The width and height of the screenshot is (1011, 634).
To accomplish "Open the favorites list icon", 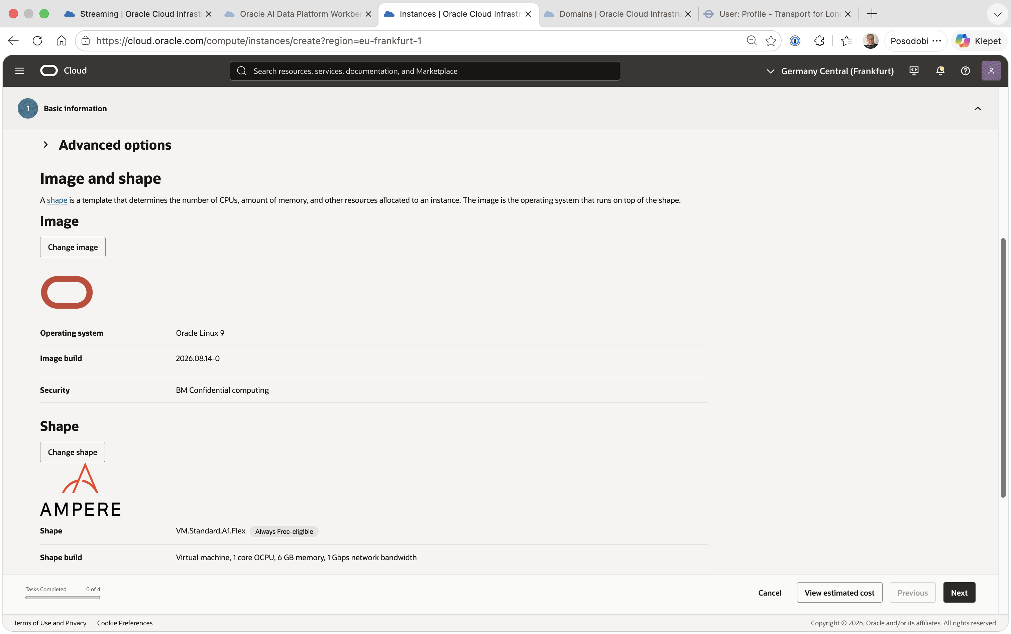I will [847, 41].
